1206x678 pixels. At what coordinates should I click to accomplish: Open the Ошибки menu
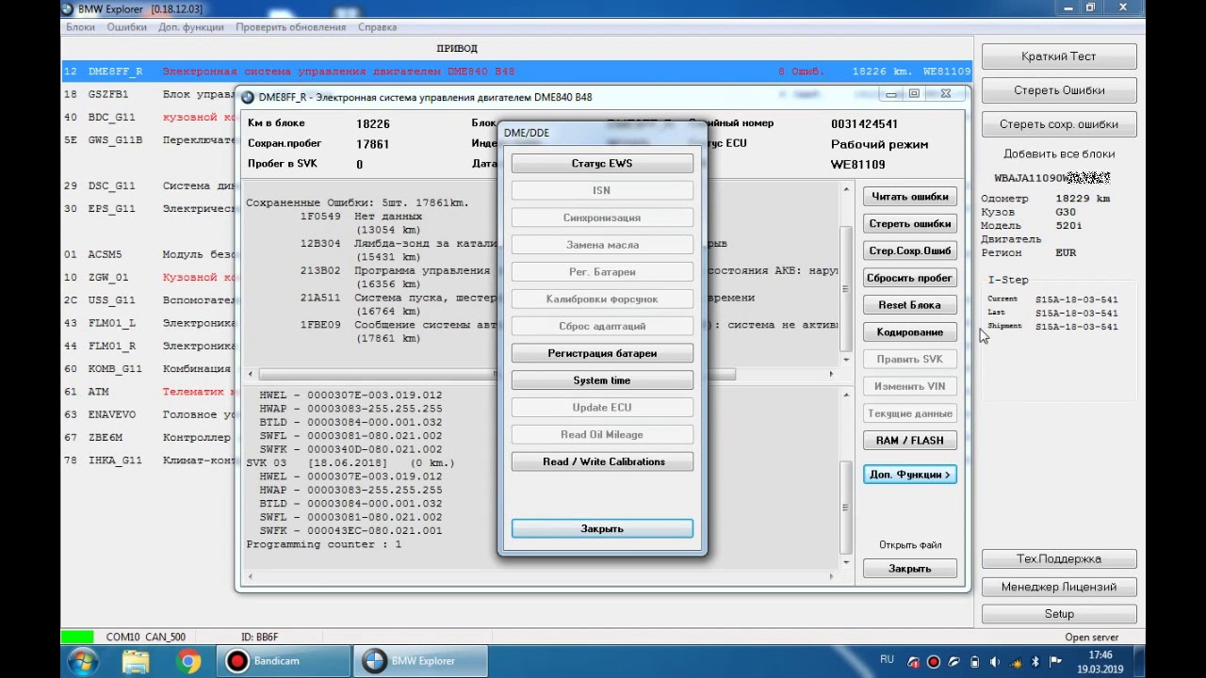tap(126, 27)
